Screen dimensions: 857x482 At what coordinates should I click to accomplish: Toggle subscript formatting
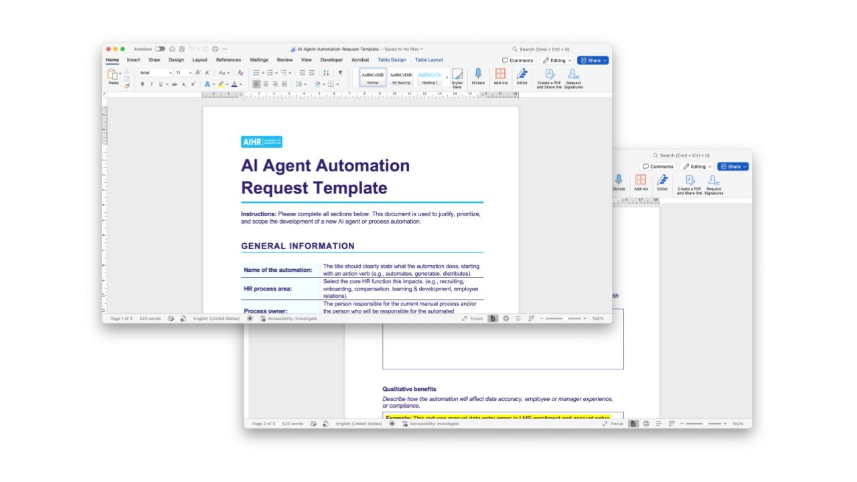pos(184,84)
